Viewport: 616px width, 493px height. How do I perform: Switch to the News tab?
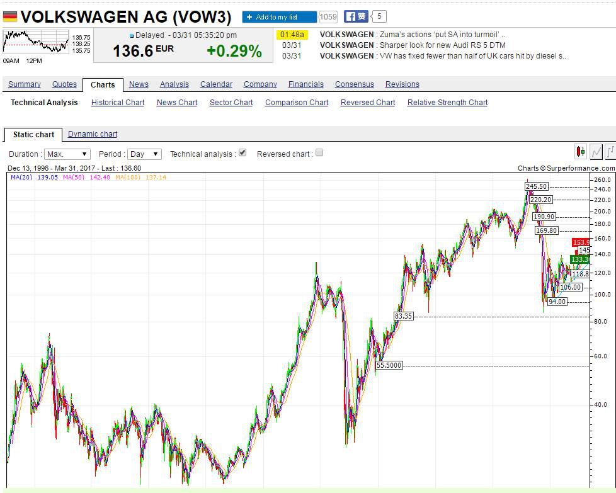coord(139,84)
